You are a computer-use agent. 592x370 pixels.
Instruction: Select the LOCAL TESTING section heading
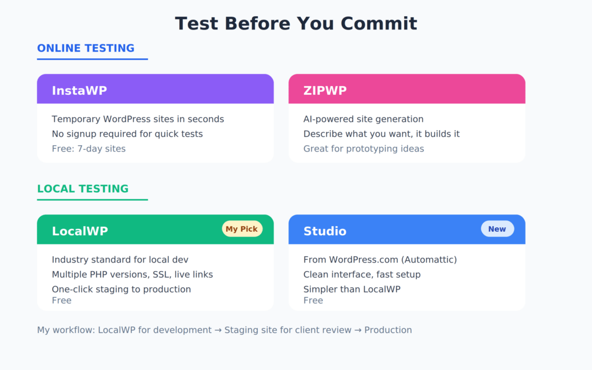[83, 188]
